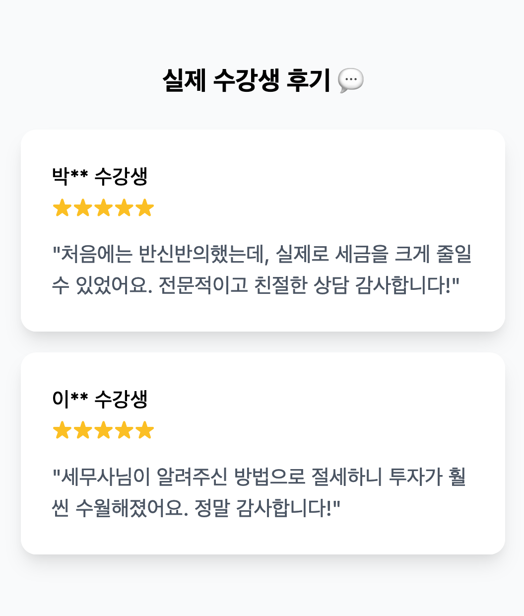
Task: Select the second star of 이** rating
Action: (x=83, y=430)
